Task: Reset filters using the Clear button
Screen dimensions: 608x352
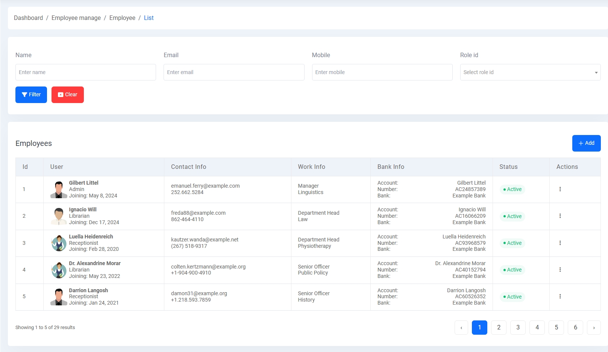Action: click(x=68, y=95)
